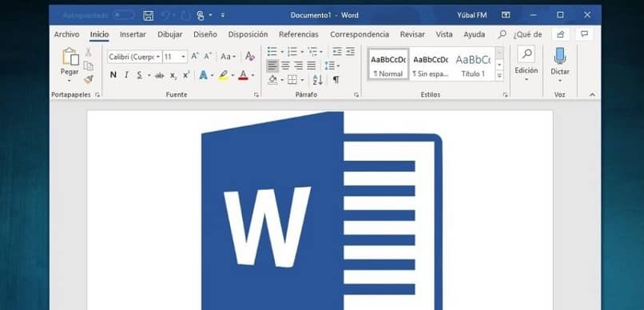Click the numbered list icon

292,52
